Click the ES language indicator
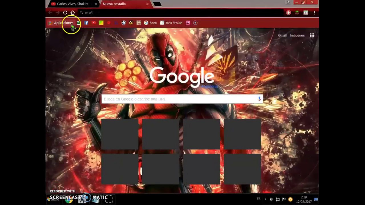Viewport: 365px width, 205px height. pos(259,199)
